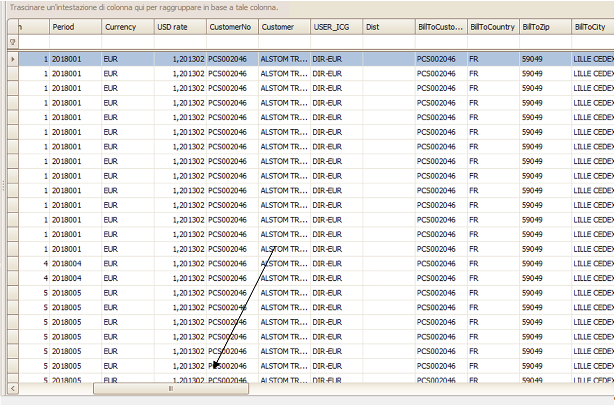Sort by the Period column header
Viewport: 615px width, 407px height.
coord(75,27)
